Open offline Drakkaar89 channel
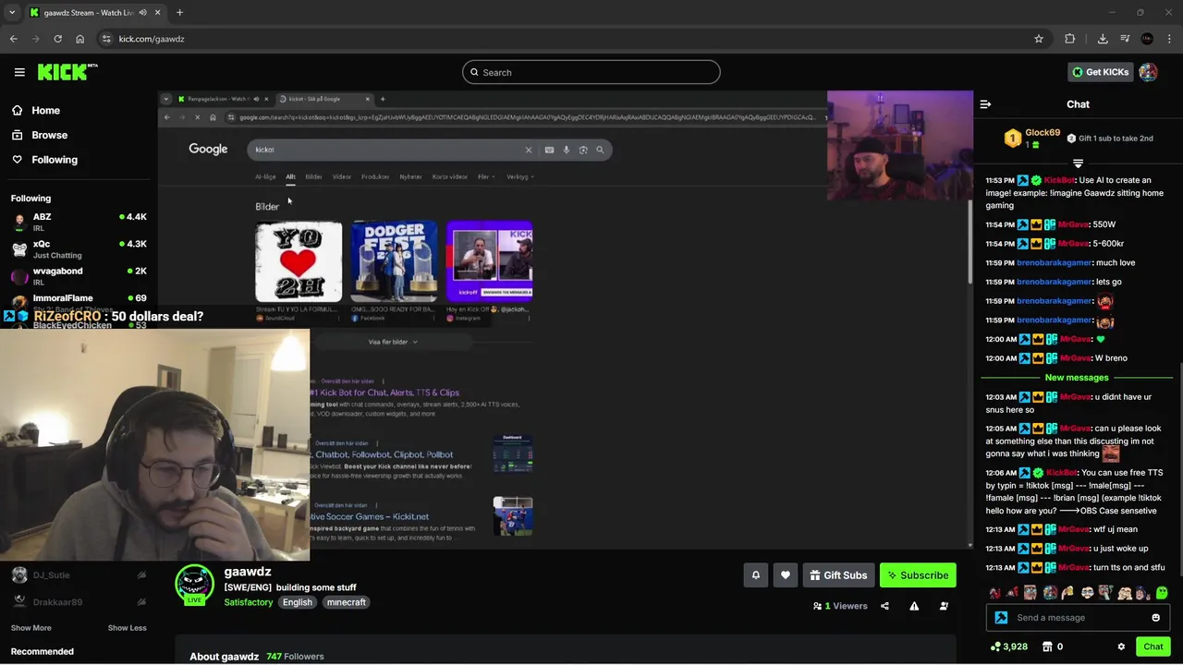This screenshot has width=1183, height=665. coord(79,602)
